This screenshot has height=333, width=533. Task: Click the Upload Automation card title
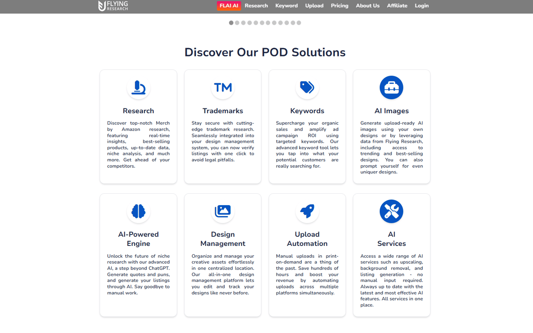click(x=307, y=239)
